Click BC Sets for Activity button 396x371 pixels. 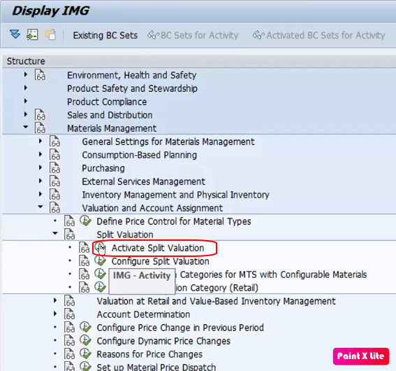(193, 36)
